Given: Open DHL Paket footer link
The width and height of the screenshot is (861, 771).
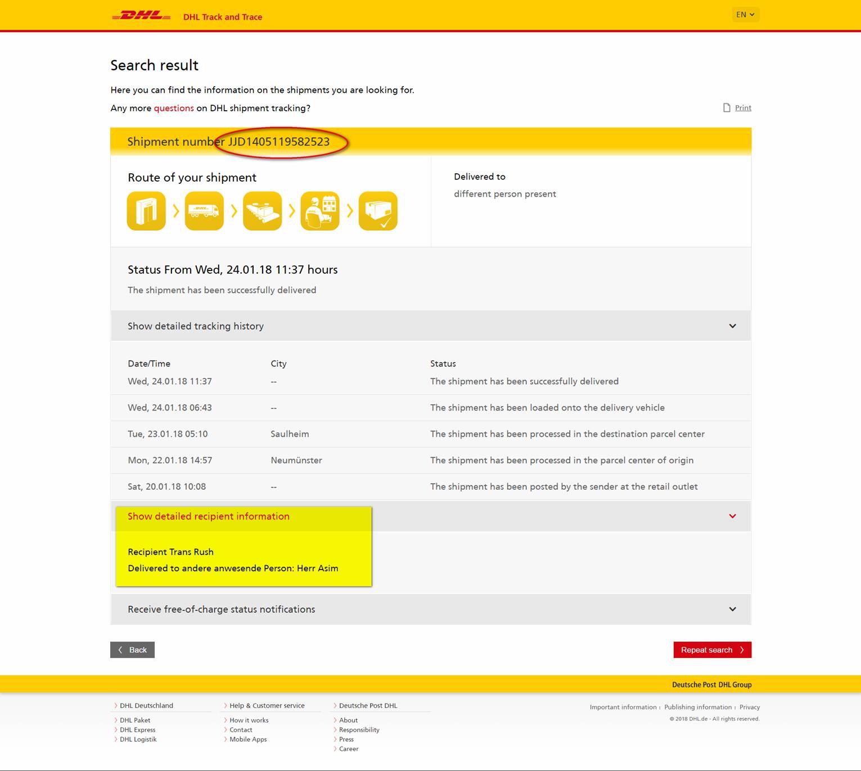Looking at the screenshot, I should (135, 720).
